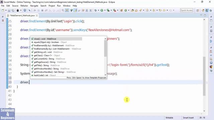Viewport: 214px width, 120px height.
Task: Click the Debug bug icon in toolbar
Action: pos(96,10)
